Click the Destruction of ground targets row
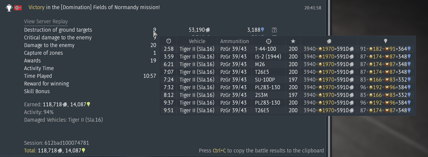The height and width of the screenshot is (157, 428). 58,30
